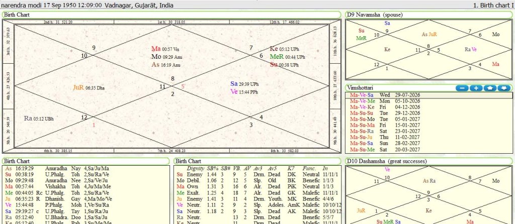Click the Func. column header
The image size is (515, 224).
[x=309, y=168]
